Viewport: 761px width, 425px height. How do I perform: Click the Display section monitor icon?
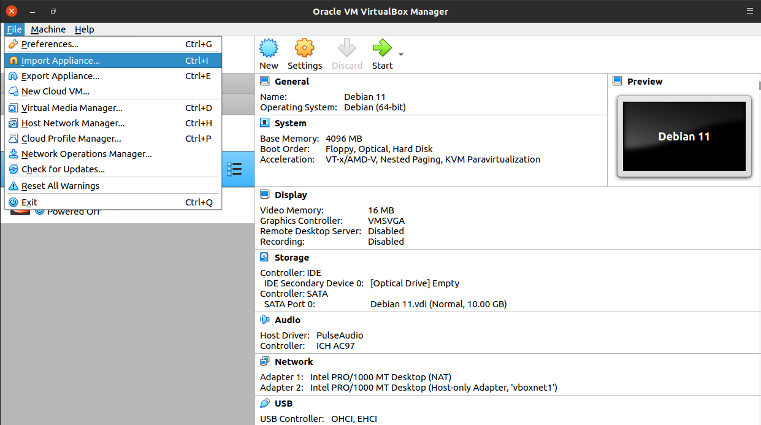[265, 194]
